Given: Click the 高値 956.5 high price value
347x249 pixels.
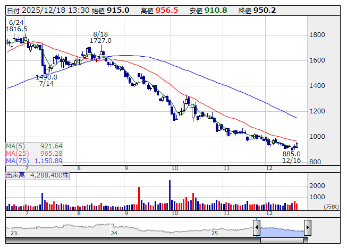Looking at the screenshot, I should [159, 11].
